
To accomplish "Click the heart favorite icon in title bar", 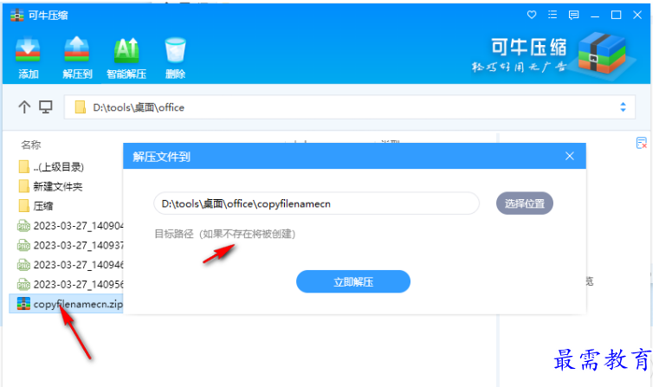I will (x=532, y=15).
